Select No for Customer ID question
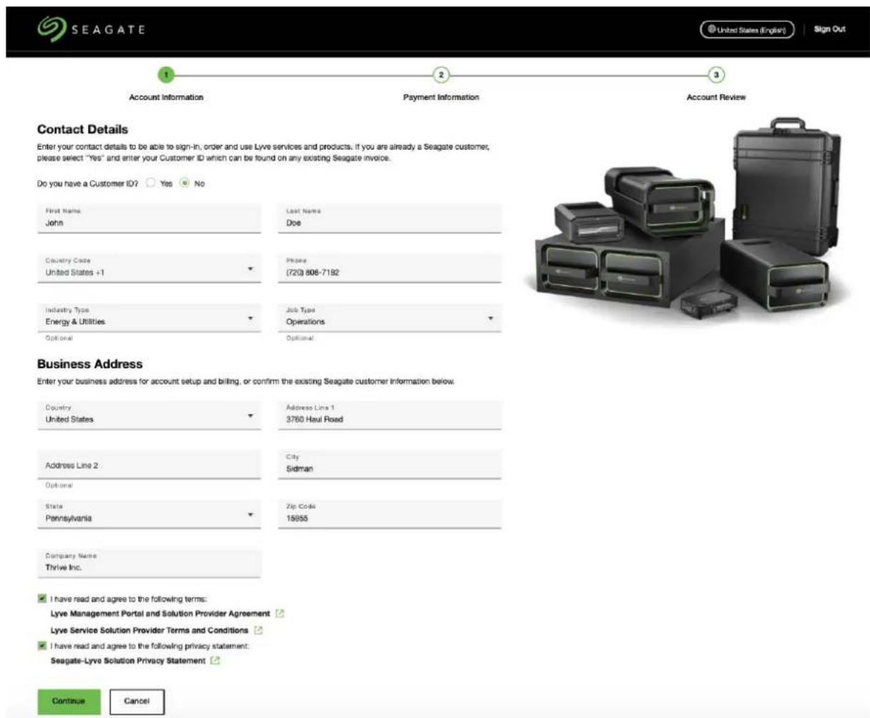 (x=184, y=183)
